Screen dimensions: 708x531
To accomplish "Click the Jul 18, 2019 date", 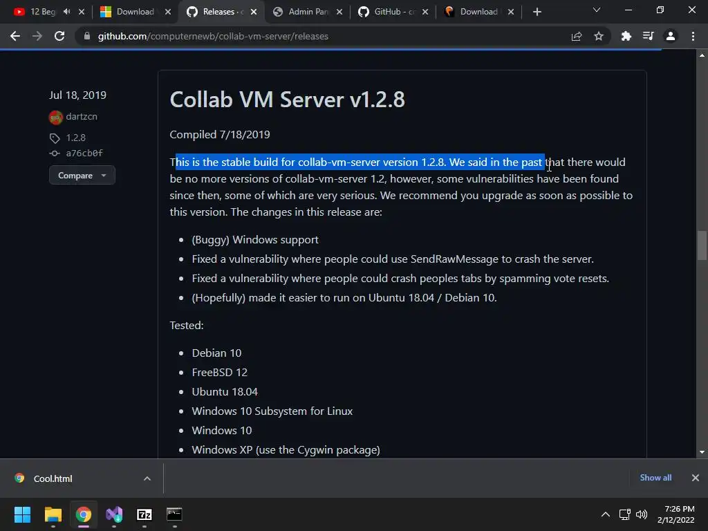I will pyautogui.click(x=77, y=95).
